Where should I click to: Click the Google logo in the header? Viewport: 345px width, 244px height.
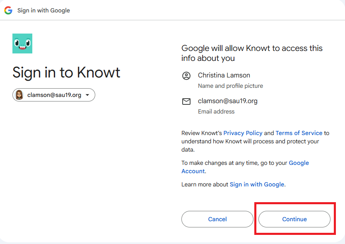[x=8, y=10]
